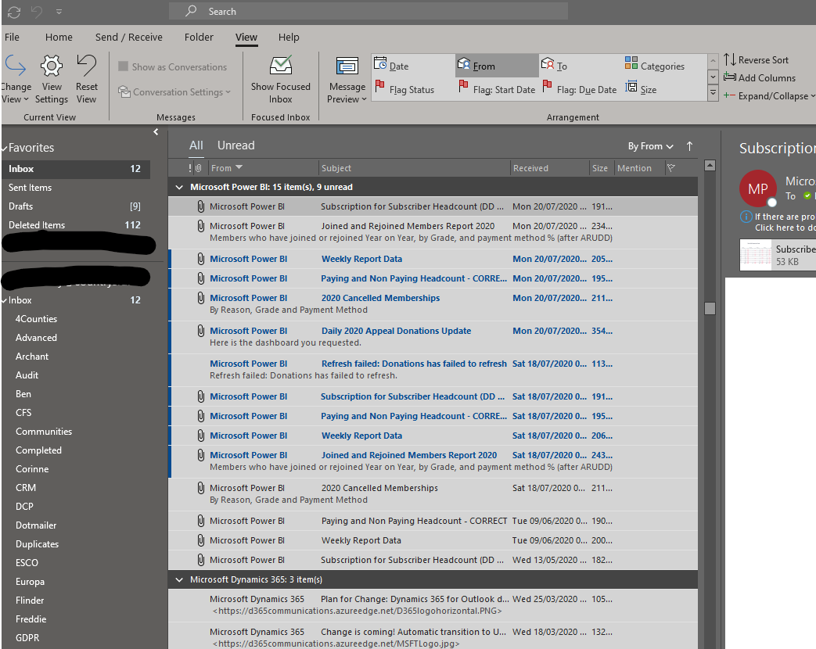This screenshot has width=816, height=649.
Task: Open the Conversation Settings dropdown
Action: 174,92
